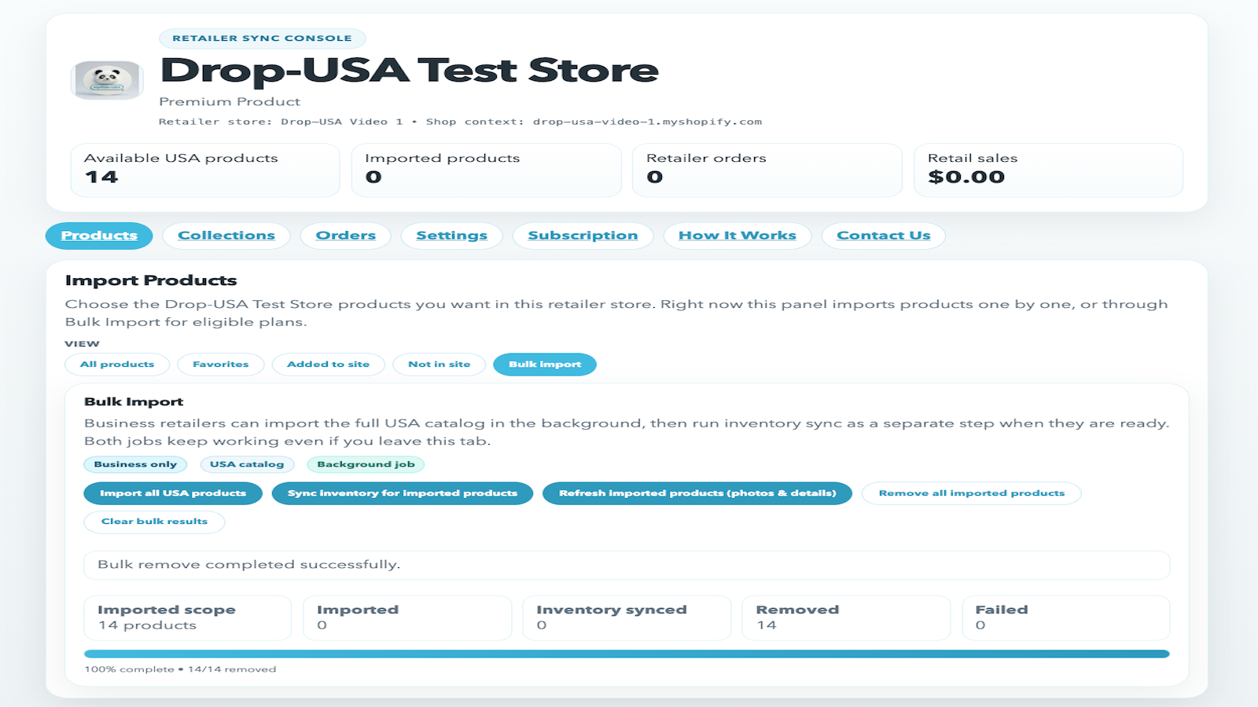The width and height of the screenshot is (1258, 707).
Task: Open the Products tab
Action: 99,236
